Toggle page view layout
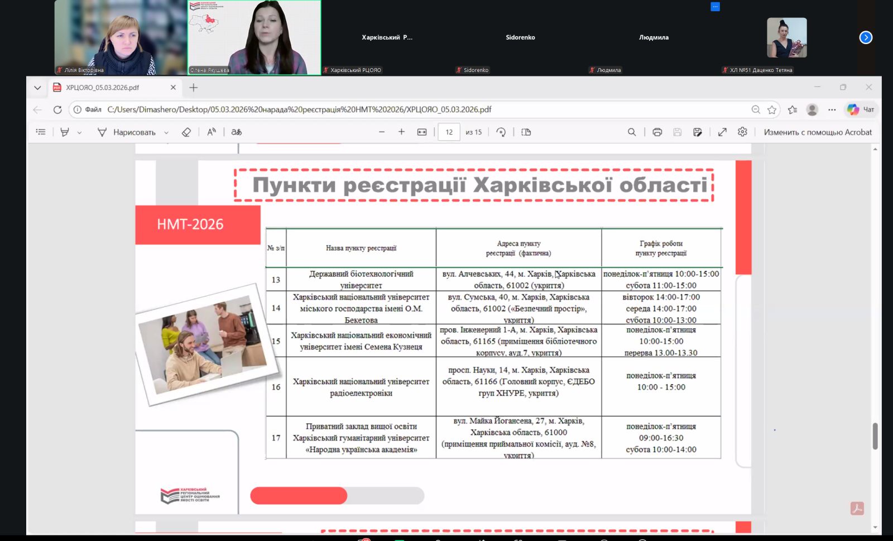The width and height of the screenshot is (893, 541). 526,132
